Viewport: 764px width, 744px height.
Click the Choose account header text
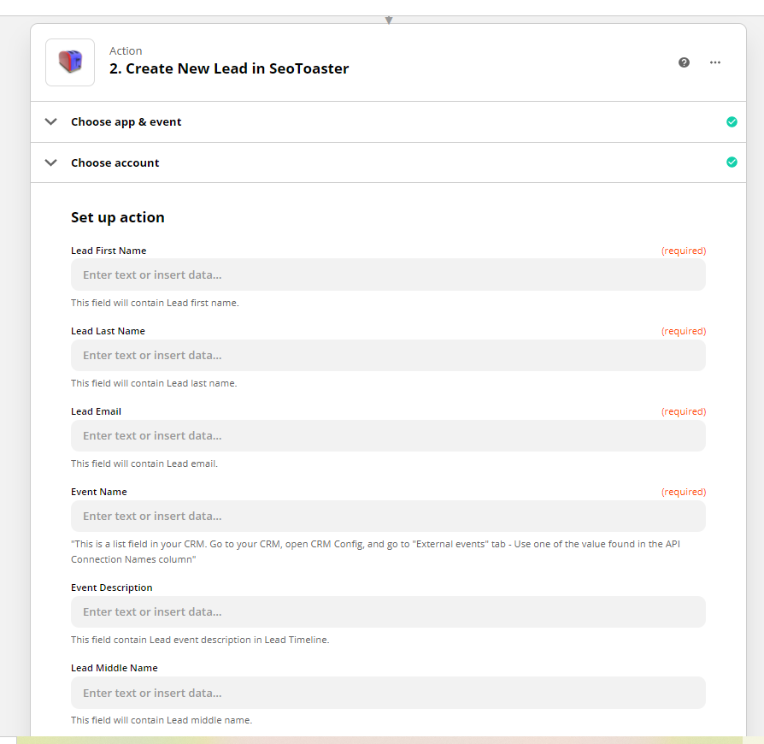115,162
